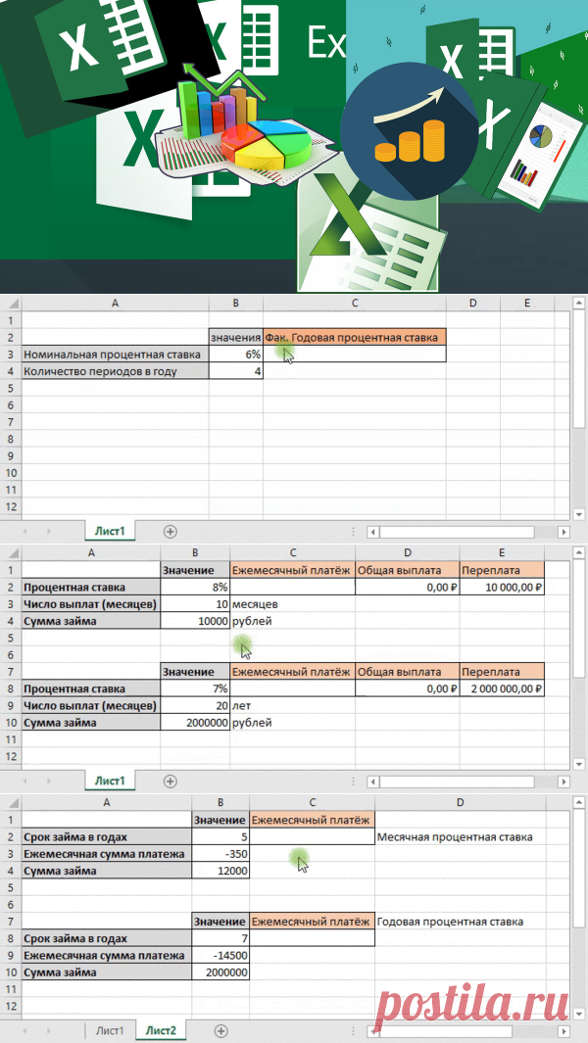Click add sheet button in the Переплата workbook

click(171, 782)
